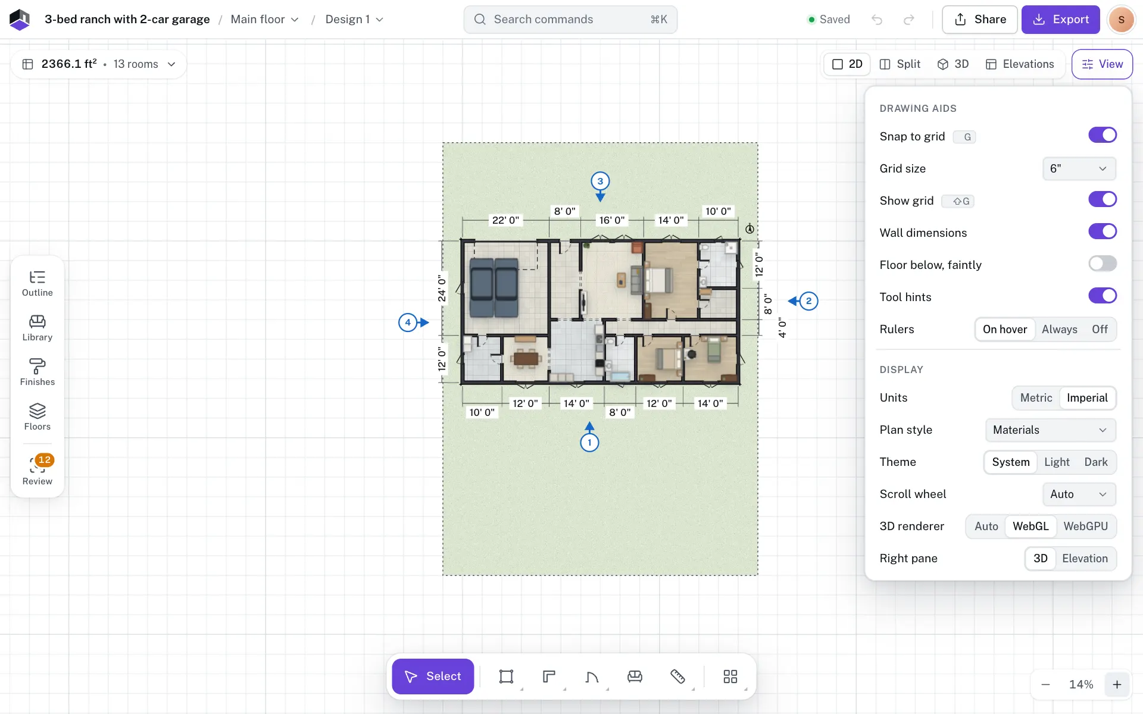
Task: Click the redo arrow
Action: coord(908,20)
